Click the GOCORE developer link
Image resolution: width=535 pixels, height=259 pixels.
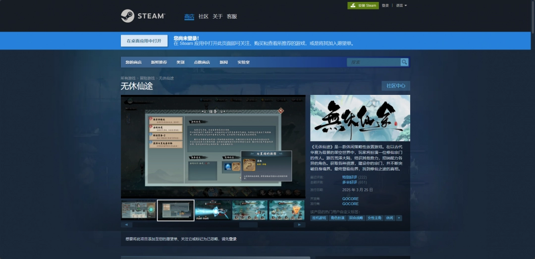(350, 199)
